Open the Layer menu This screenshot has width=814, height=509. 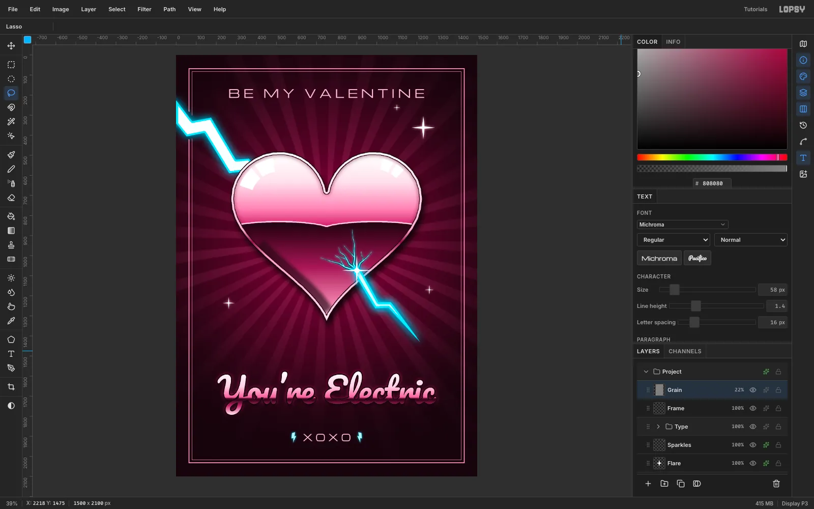pos(89,9)
